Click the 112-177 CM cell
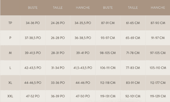The image size is (170, 102). (158, 83)
